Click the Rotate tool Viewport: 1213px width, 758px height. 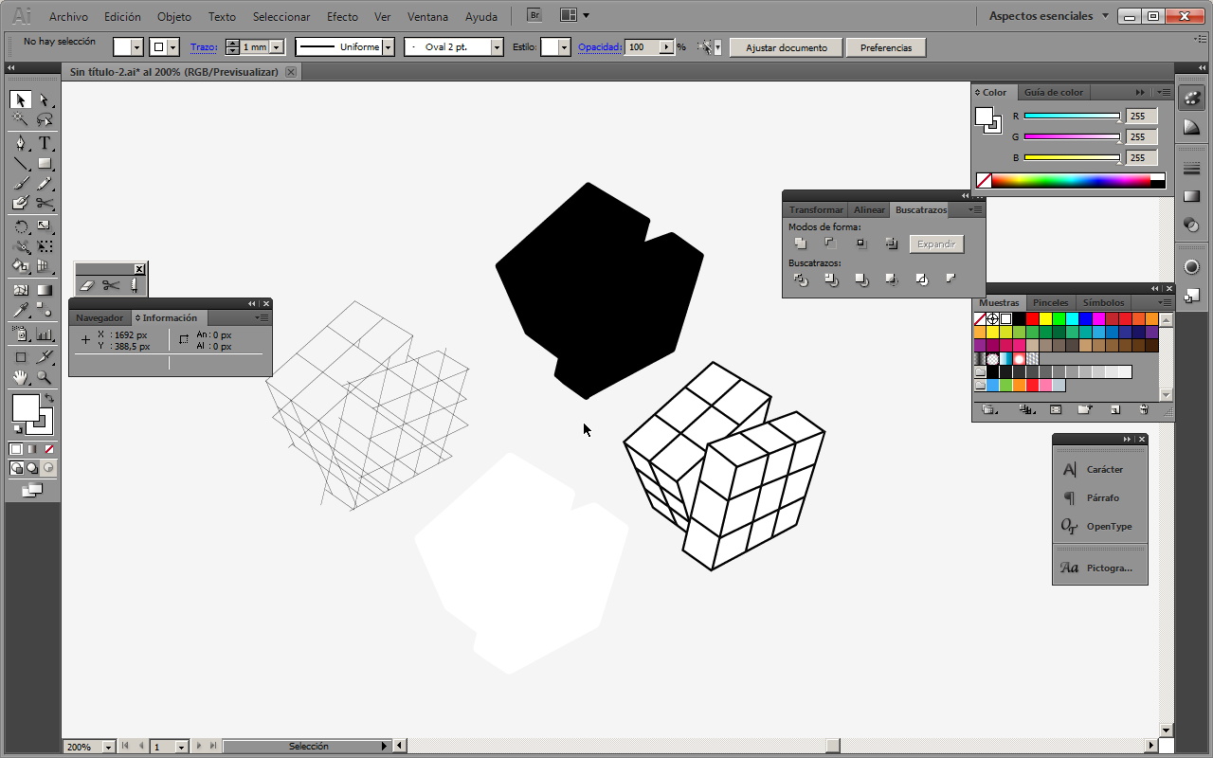[21, 226]
